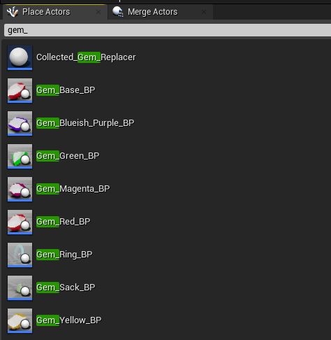Click the Merge Actors tab icon
This screenshot has width=331, height=340.
(118, 12)
